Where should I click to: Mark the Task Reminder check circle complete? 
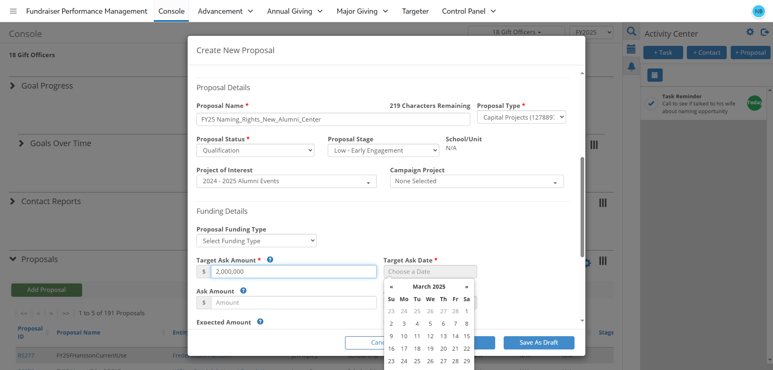(x=651, y=103)
